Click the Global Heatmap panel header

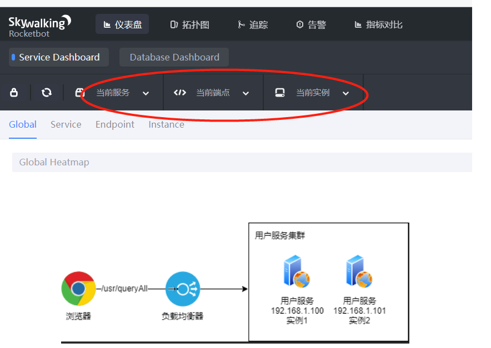[x=242, y=162]
